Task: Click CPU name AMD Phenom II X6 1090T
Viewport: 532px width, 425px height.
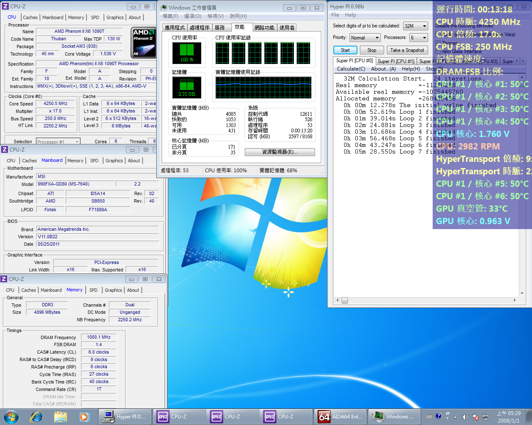Action: (79, 31)
